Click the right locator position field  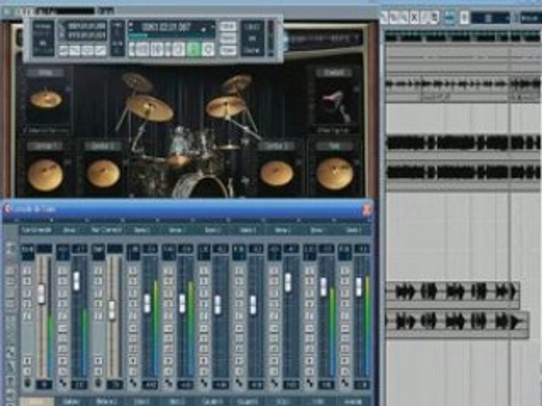coord(86,35)
